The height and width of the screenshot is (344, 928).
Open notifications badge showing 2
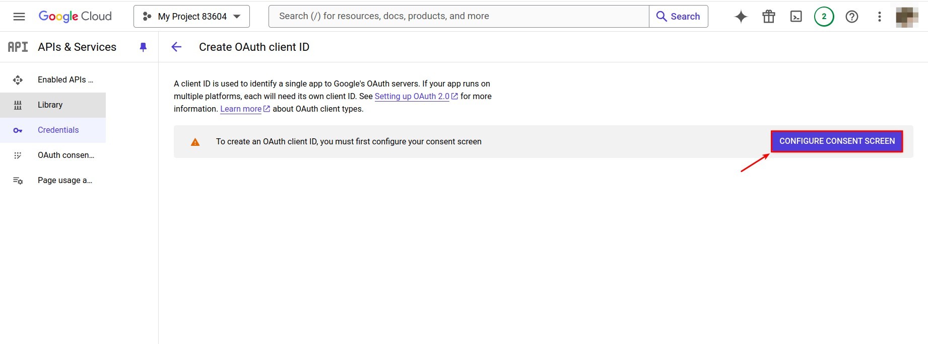pyautogui.click(x=824, y=17)
